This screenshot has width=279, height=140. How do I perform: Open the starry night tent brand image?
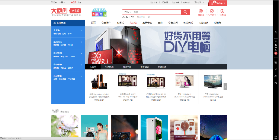pyautogui.click(x=214, y=127)
